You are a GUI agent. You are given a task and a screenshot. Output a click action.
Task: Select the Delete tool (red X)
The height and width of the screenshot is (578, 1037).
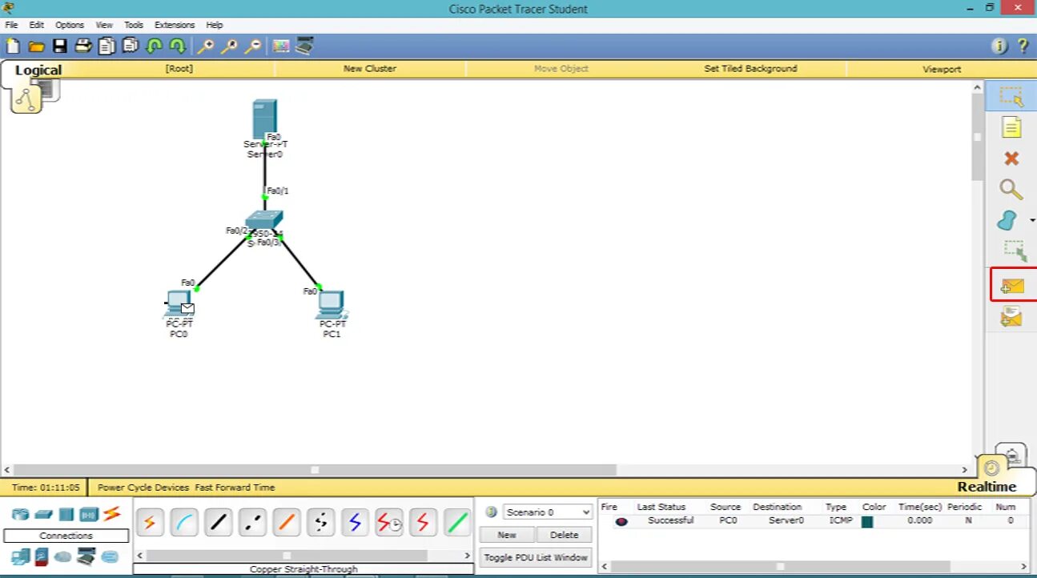[x=1011, y=159]
